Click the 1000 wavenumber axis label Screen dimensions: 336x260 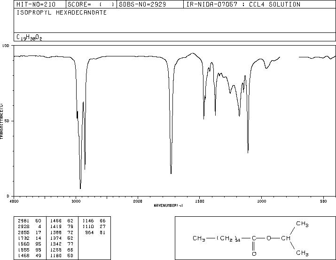click(x=261, y=201)
